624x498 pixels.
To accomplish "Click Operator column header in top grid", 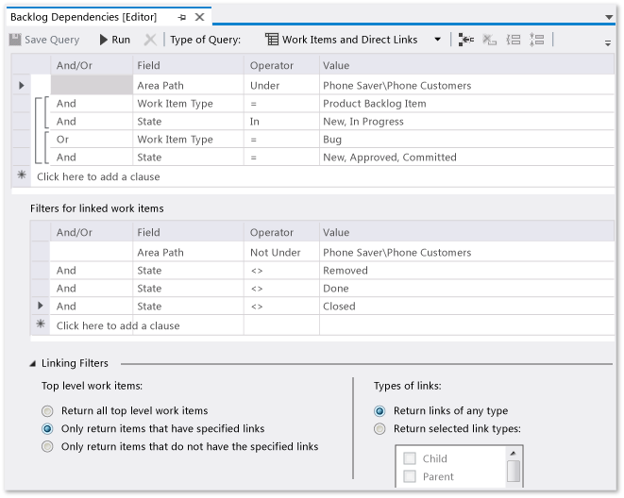I will [281, 65].
